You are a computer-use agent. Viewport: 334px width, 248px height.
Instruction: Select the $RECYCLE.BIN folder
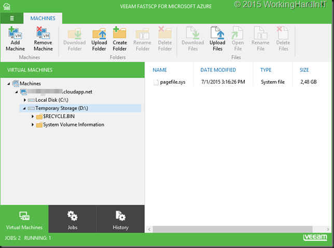59,116
